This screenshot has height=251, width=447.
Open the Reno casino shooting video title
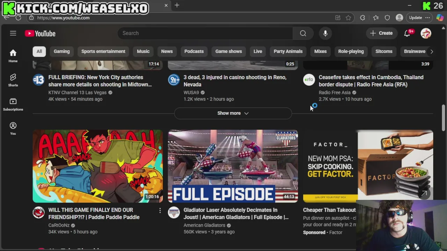(x=235, y=81)
